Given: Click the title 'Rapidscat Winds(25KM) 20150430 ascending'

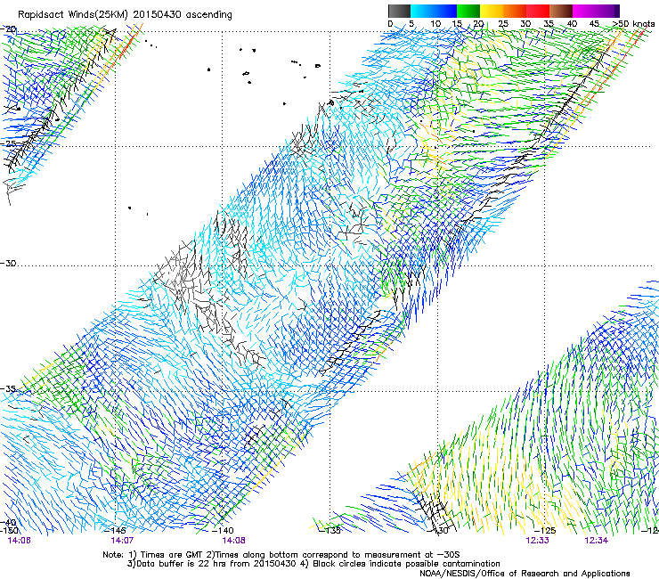Looking at the screenshot, I should pos(125,15).
